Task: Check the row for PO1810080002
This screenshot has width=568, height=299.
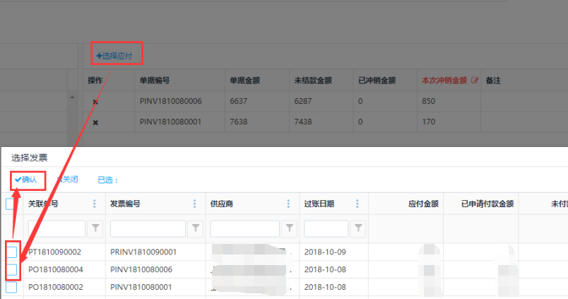Action: pyautogui.click(x=11, y=288)
